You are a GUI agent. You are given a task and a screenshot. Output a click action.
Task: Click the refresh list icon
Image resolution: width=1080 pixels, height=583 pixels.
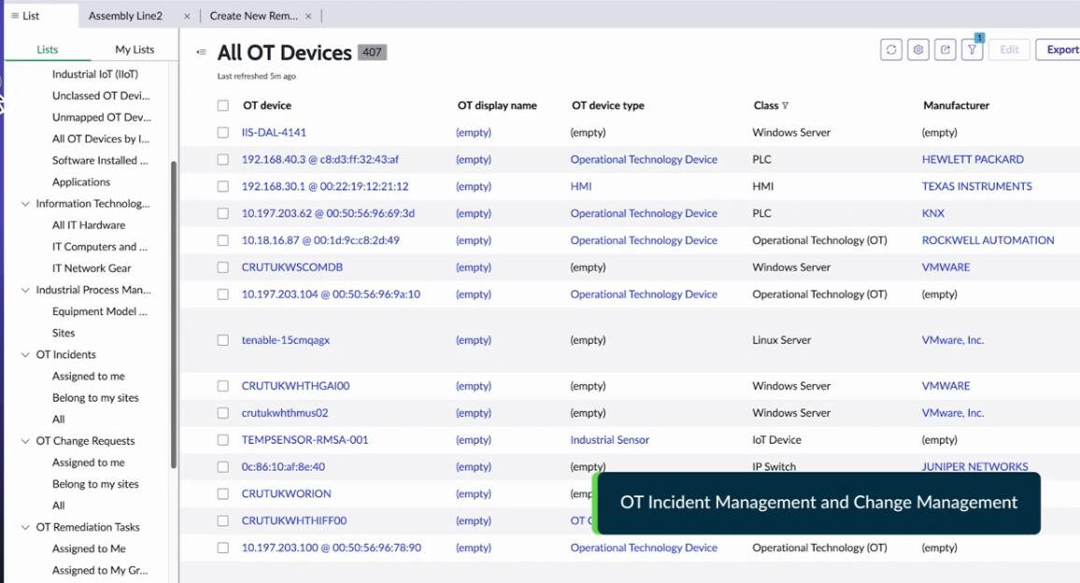point(891,50)
